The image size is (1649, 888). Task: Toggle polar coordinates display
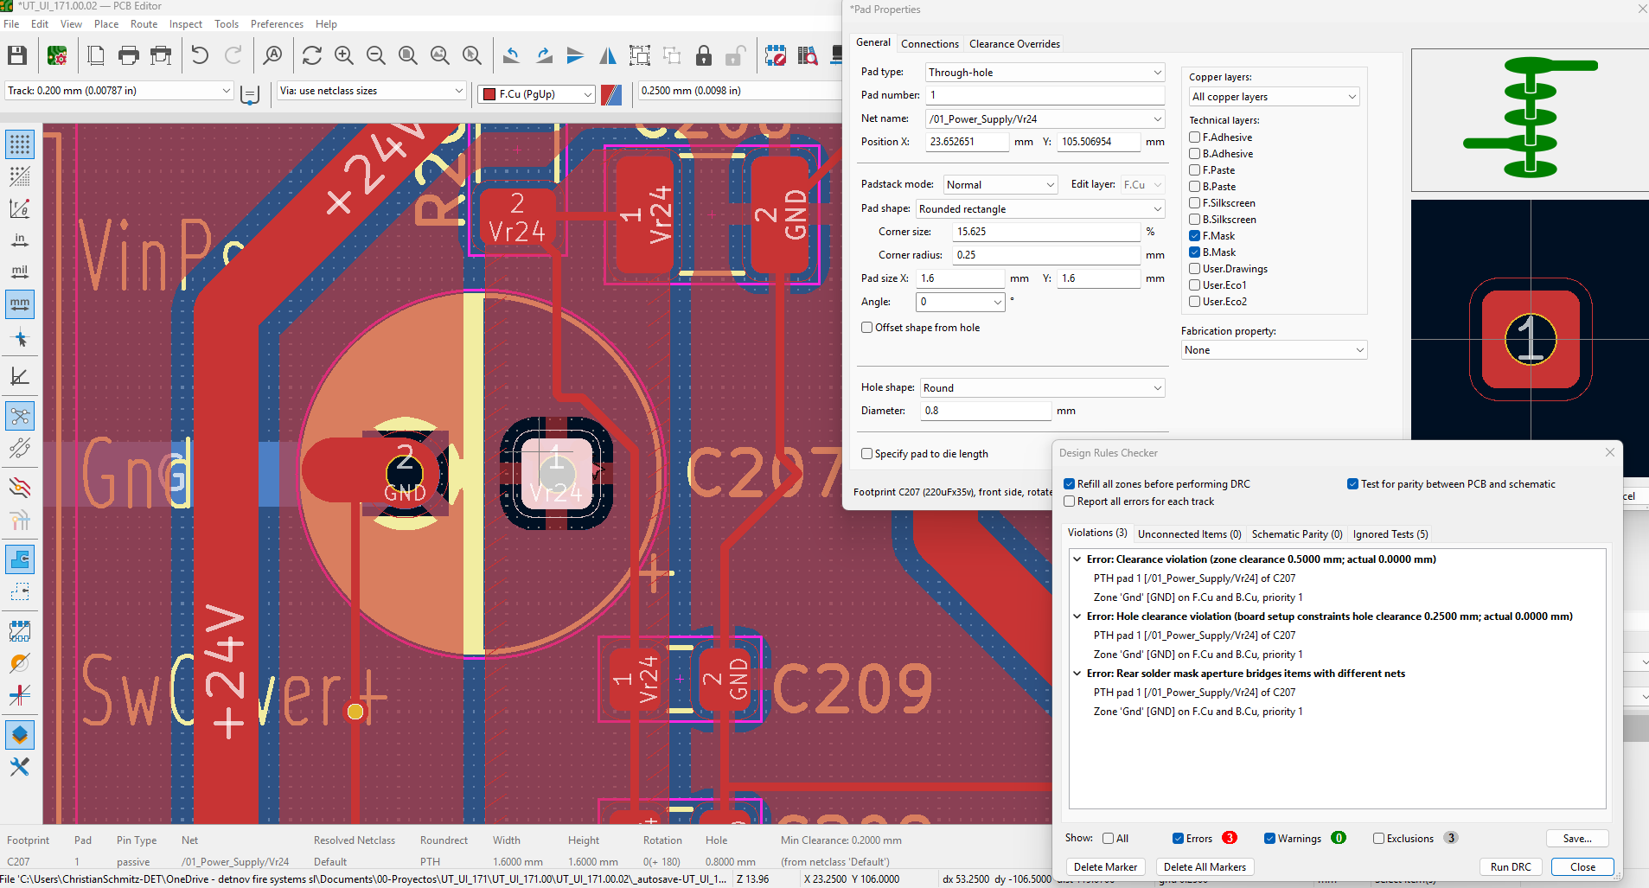[20, 208]
